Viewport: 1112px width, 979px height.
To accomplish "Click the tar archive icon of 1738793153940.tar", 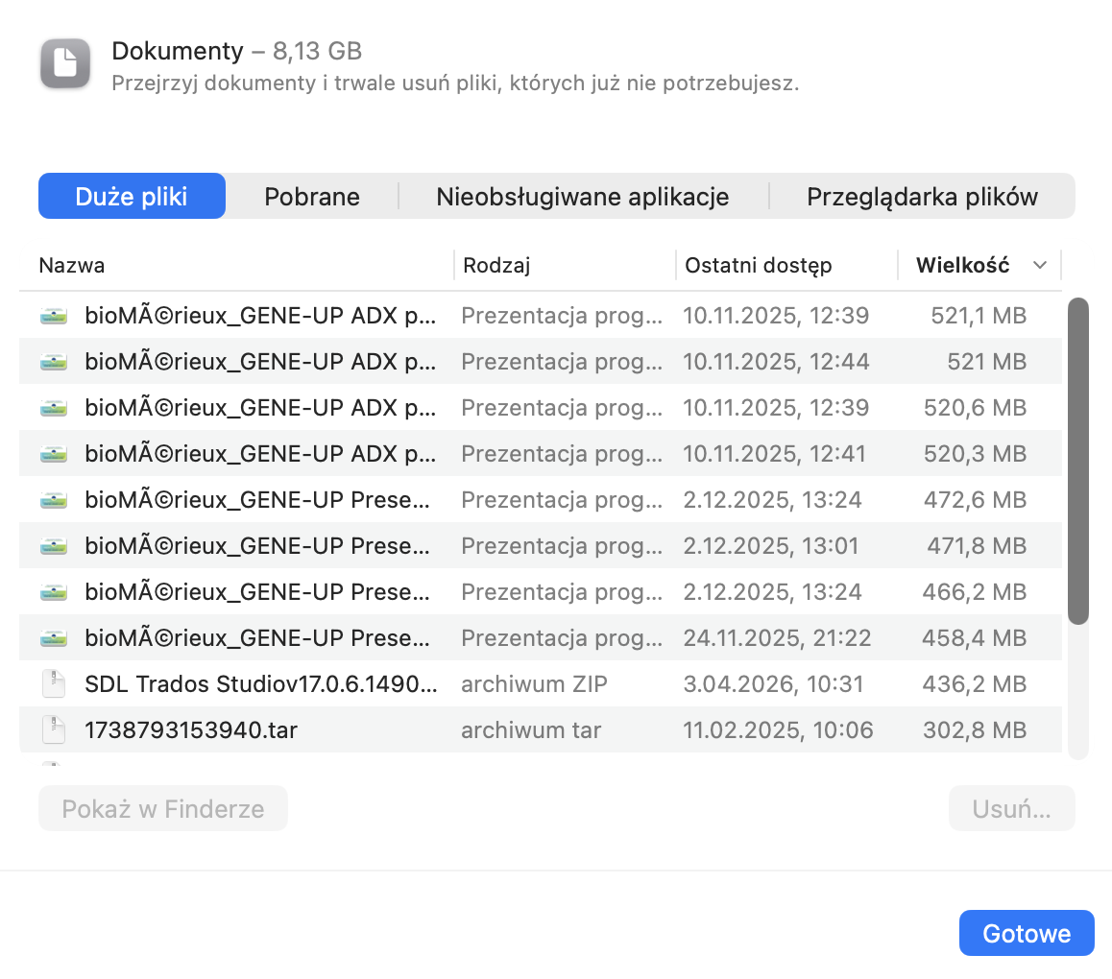I will click(x=54, y=730).
